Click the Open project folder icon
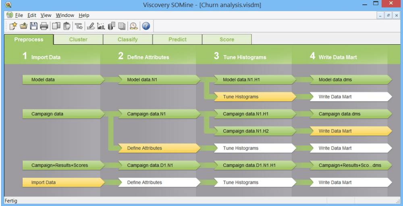The height and width of the screenshot is (206, 403). point(24,26)
